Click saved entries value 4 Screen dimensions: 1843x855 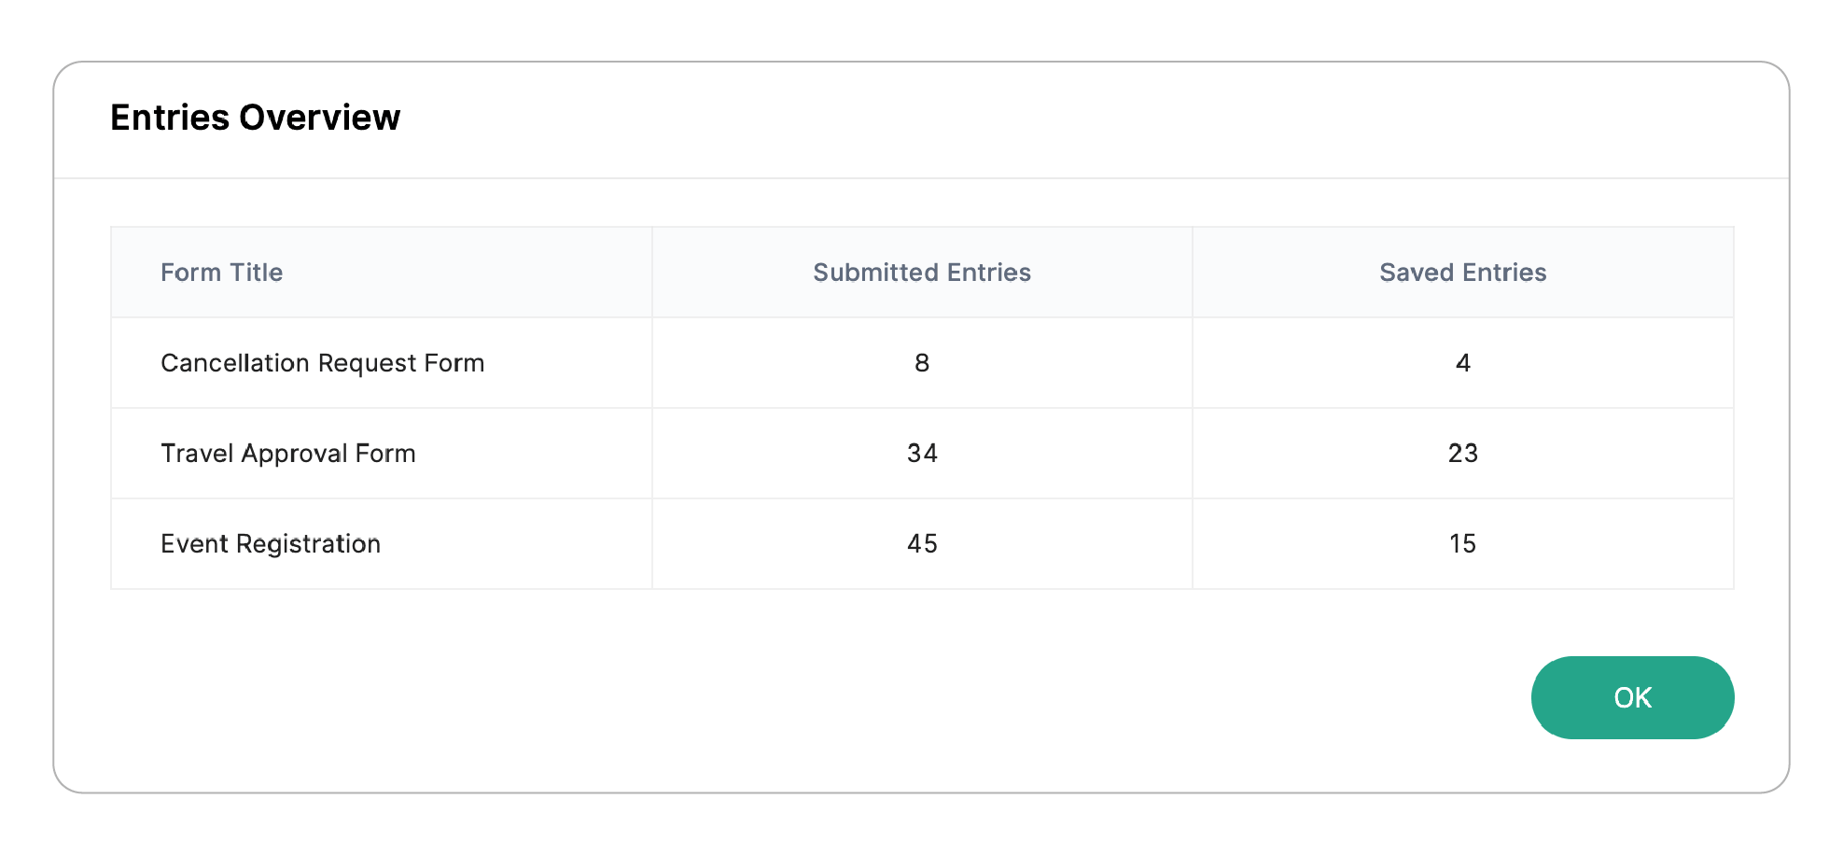coord(1462,363)
